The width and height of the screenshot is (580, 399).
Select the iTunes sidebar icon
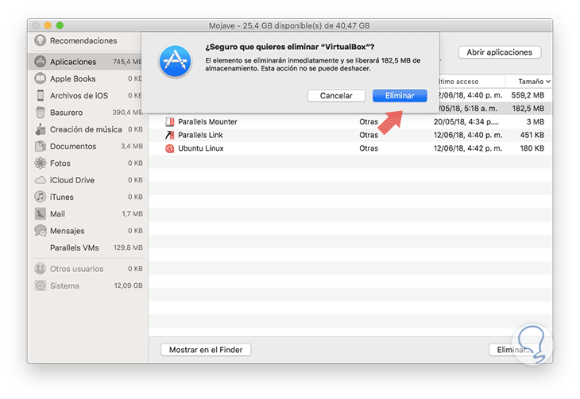[x=40, y=197]
